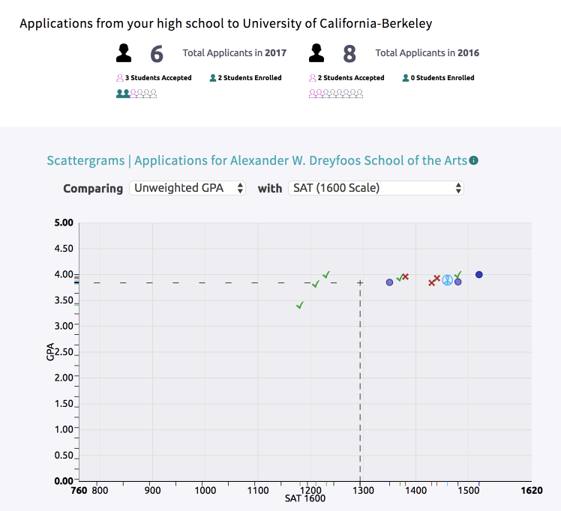The height and width of the screenshot is (511, 561).
Task: Click the GPA axis label
Action: [50, 352]
